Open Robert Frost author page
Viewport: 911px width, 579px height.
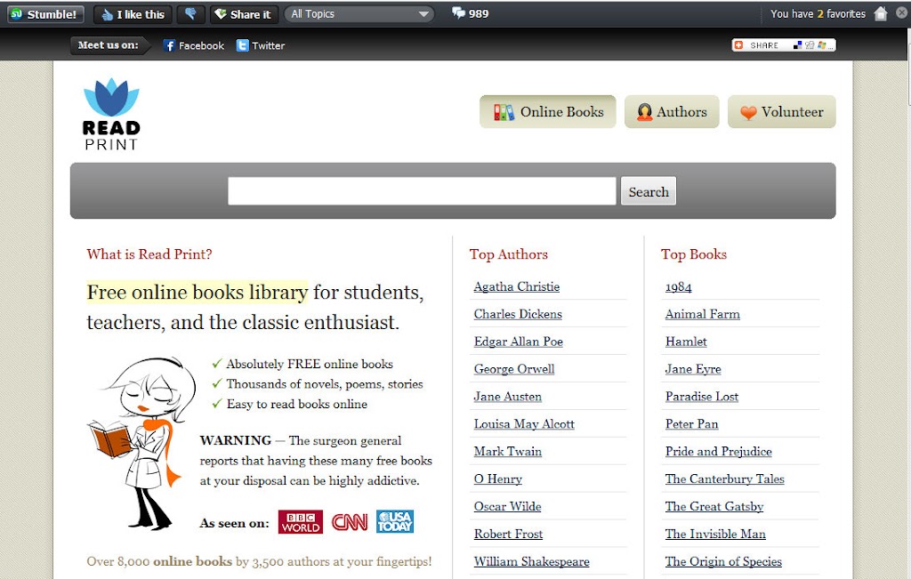(x=508, y=534)
